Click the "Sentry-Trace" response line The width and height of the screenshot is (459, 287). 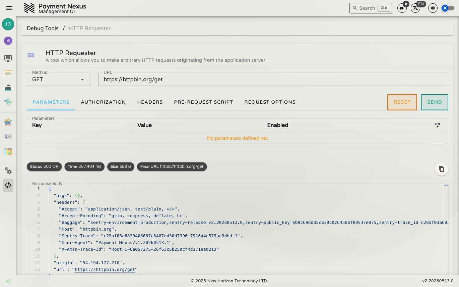[x=150, y=236]
